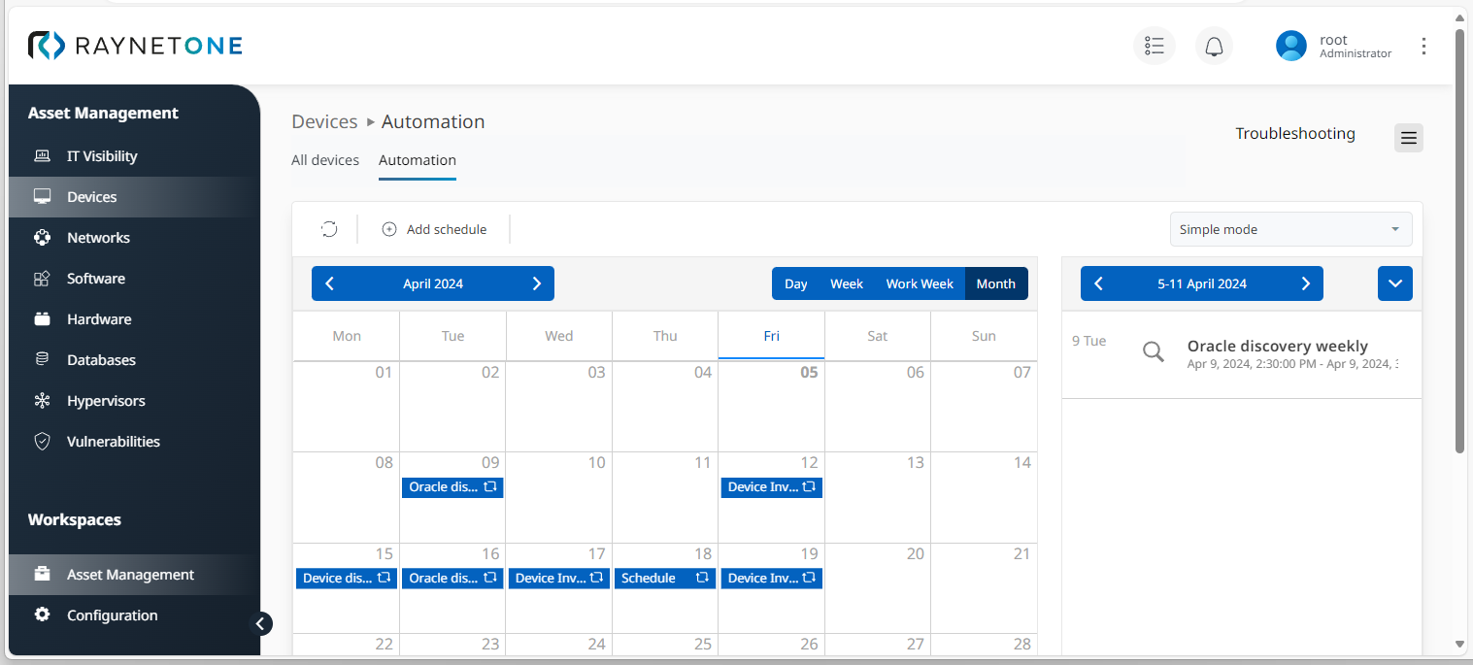Image resolution: width=1473 pixels, height=665 pixels.
Task: Open the April 2024 month picker
Action: (x=433, y=283)
